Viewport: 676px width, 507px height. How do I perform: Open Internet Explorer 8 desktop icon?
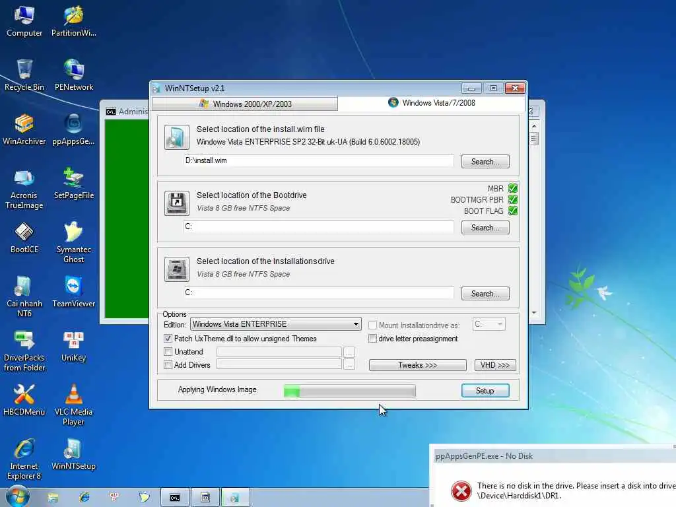pyautogui.click(x=24, y=459)
